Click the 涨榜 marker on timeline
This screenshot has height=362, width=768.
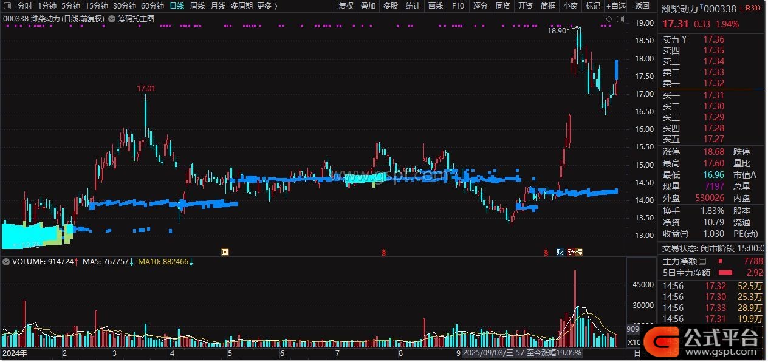pyautogui.click(x=575, y=251)
